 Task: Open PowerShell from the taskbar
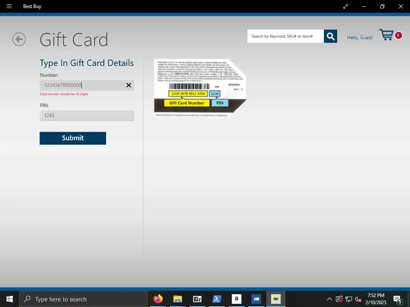[217, 299]
